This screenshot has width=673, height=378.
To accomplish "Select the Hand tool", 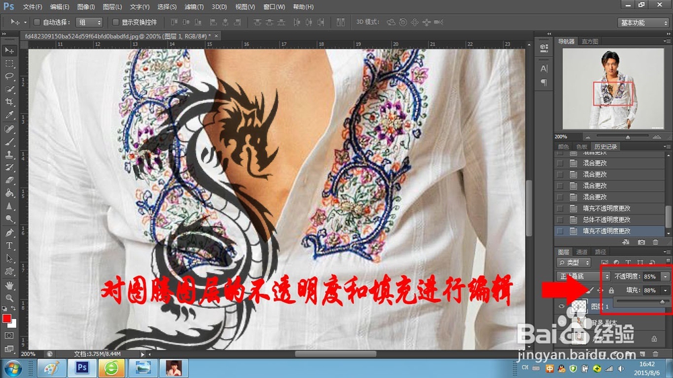I will point(9,285).
